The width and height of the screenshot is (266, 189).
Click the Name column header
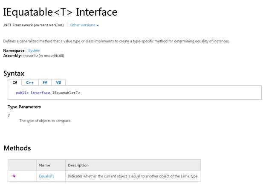45,165
